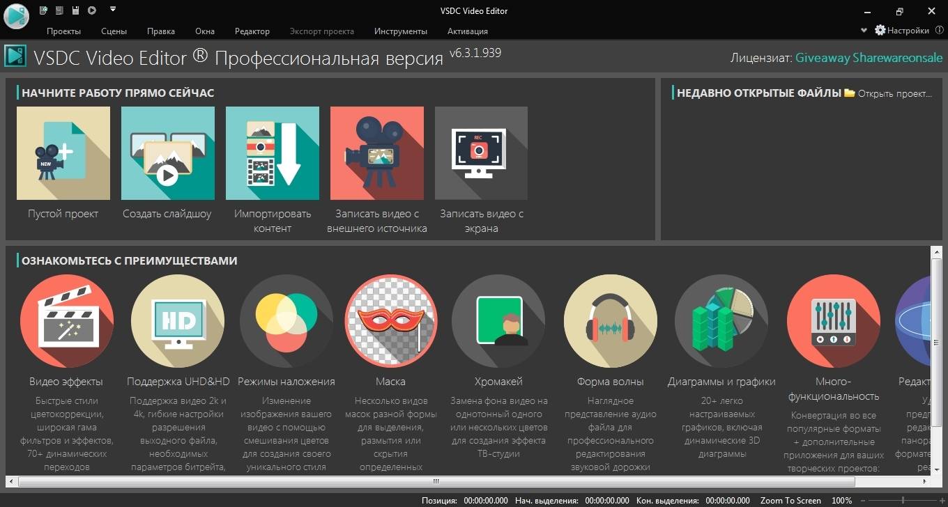Open the quick access toolbar customize dropdown
Screen dimensions: 948x507
(113, 10)
